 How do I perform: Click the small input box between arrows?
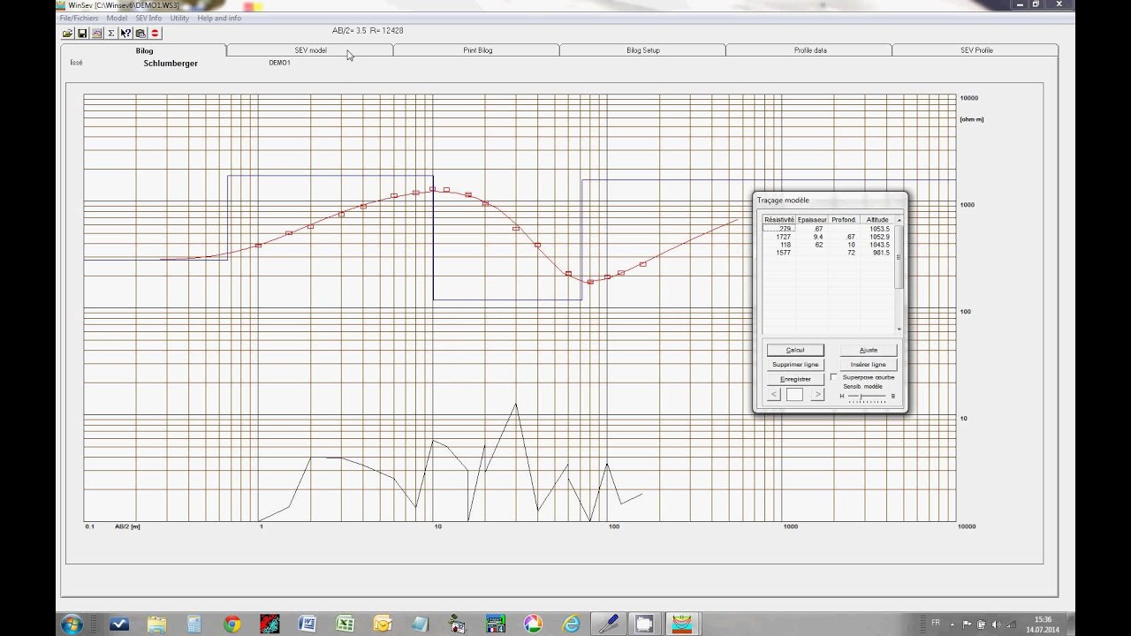point(794,395)
